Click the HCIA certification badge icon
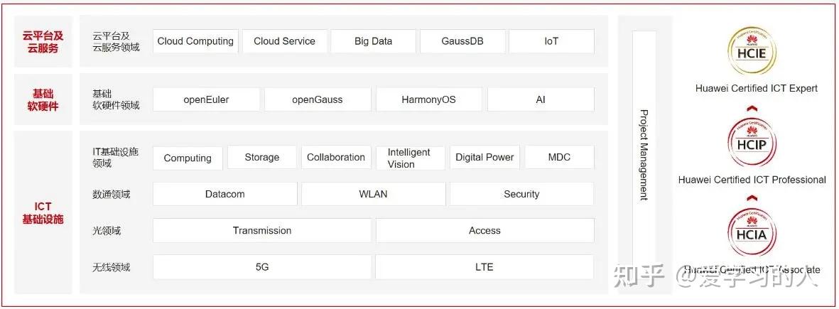 [752, 233]
